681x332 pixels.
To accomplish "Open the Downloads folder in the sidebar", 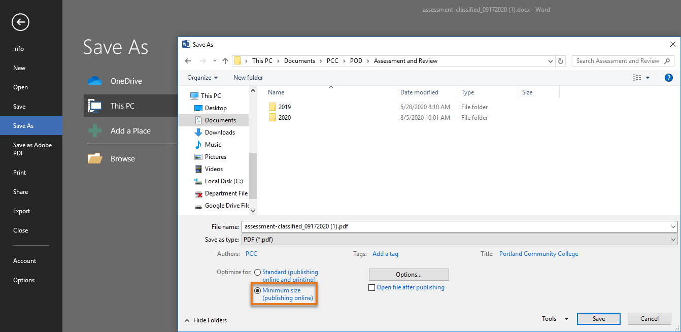I will pos(220,132).
